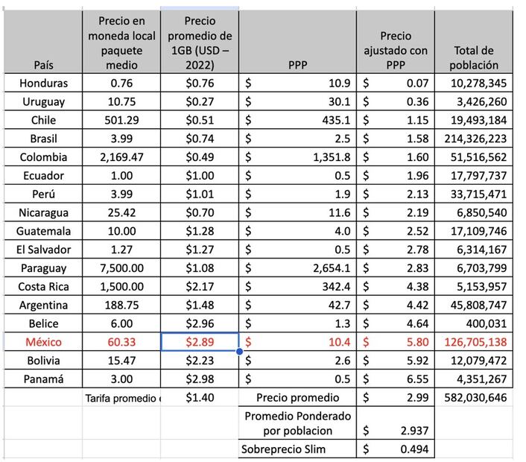Image resolution: width=526 pixels, height=462 pixels.
Task: Click Paraguay's PPP value 2,654.1
Action: 297,268
